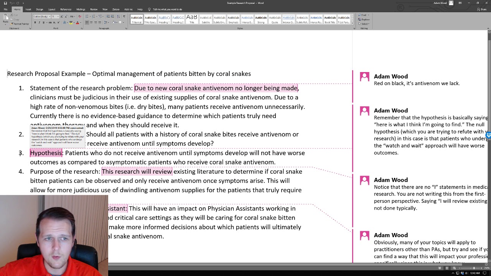
Task: Click the Share button
Action: pyautogui.click(x=482, y=9)
